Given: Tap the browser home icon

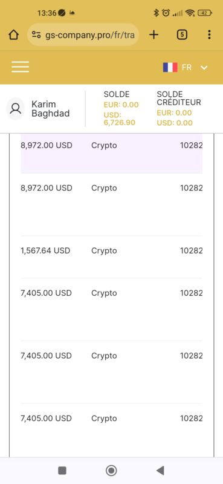Looking at the screenshot, I should click(13, 35).
